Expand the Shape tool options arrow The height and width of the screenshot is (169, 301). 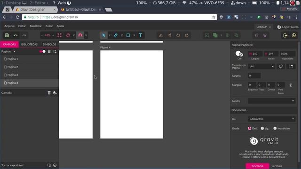point(134,35)
